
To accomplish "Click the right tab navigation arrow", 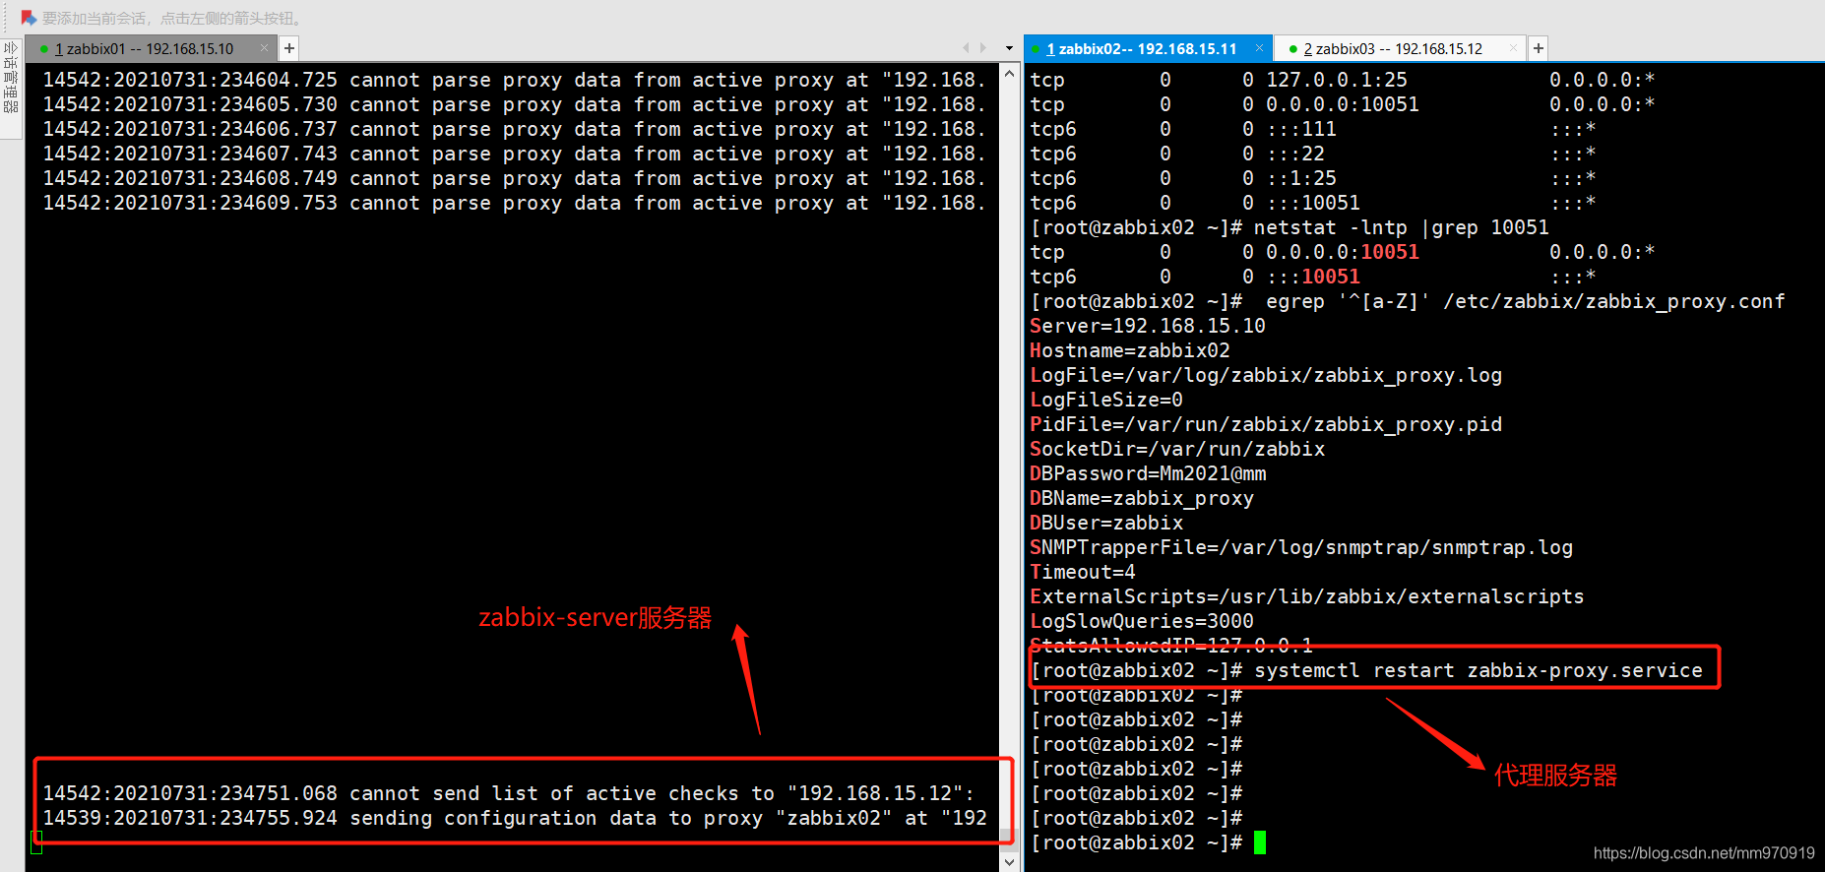I will (x=982, y=48).
